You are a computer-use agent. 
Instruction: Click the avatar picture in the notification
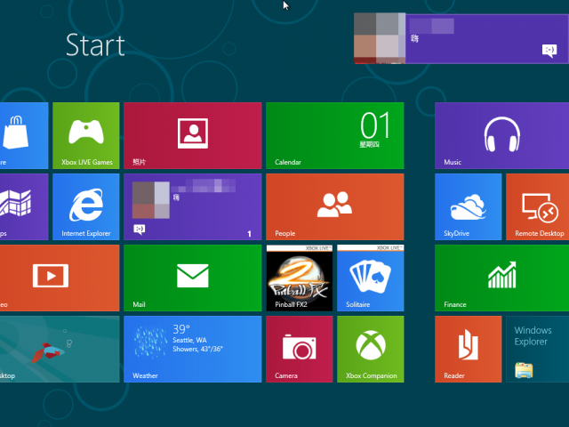(380, 38)
